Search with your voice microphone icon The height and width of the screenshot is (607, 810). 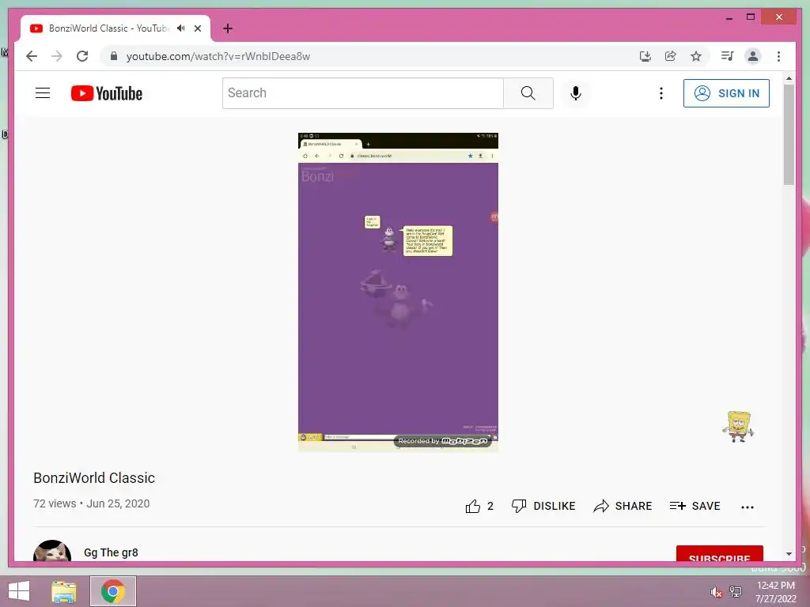[576, 93]
